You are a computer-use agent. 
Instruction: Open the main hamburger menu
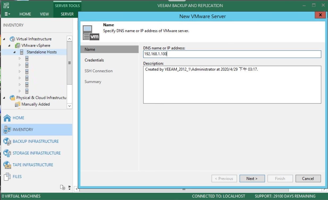pos(7,14)
